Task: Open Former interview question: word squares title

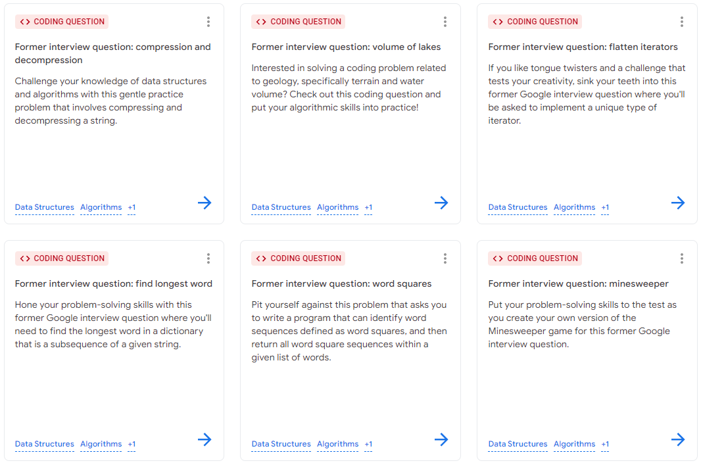Action: [x=341, y=284]
